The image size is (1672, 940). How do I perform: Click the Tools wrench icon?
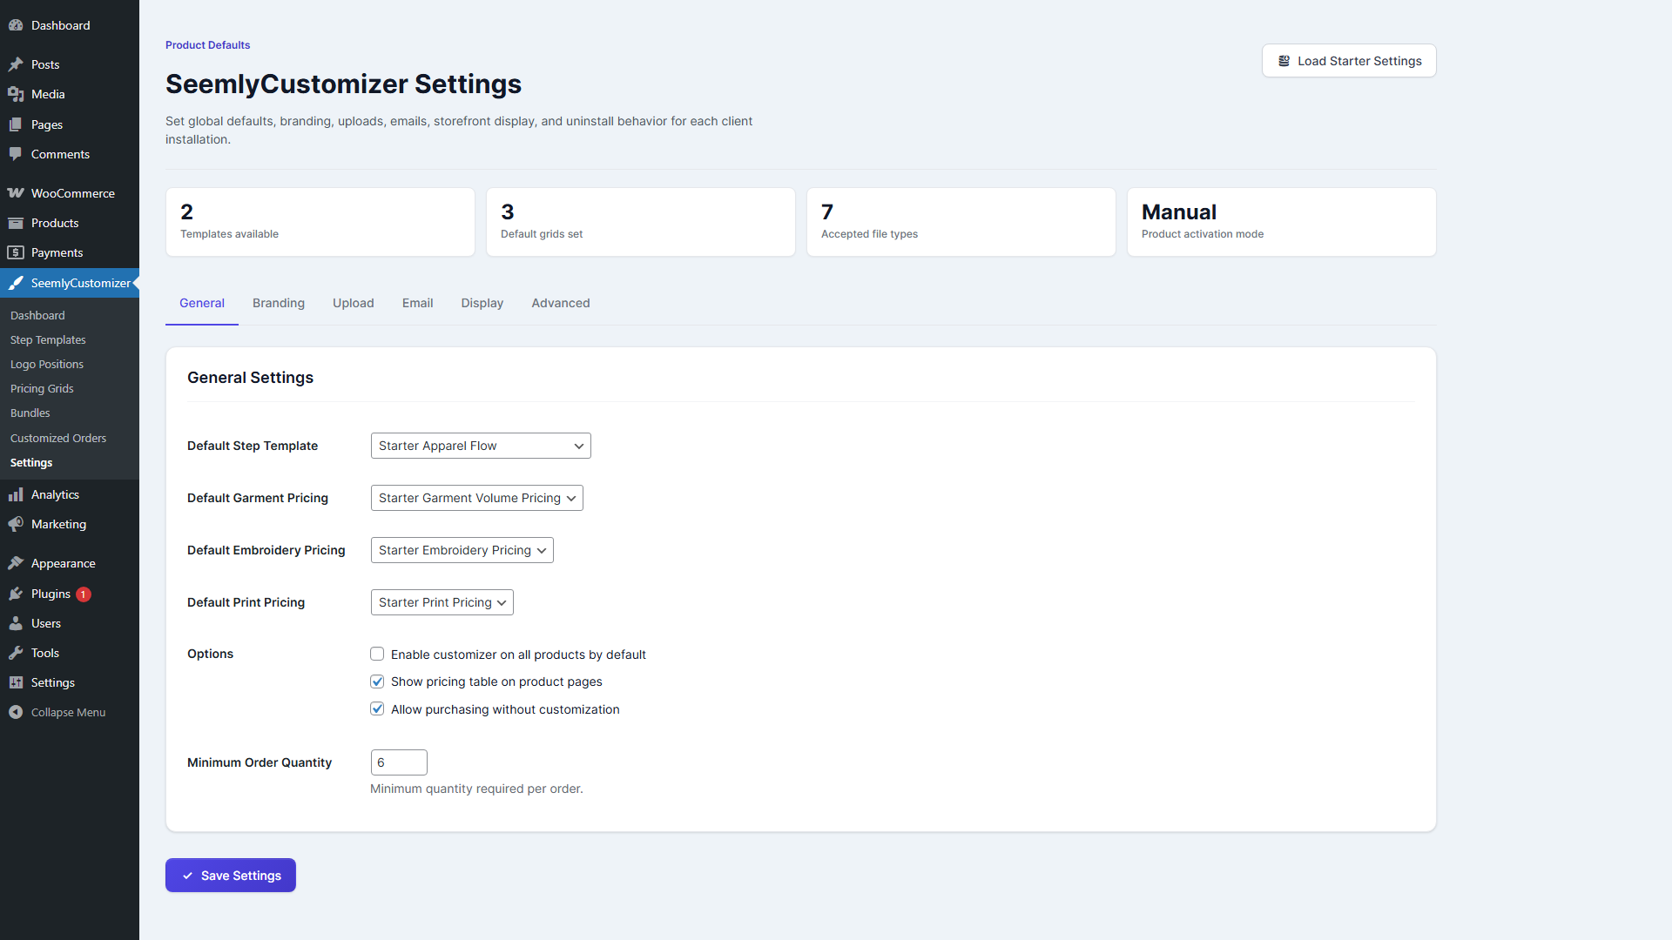pyautogui.click(x=16, y=653)
